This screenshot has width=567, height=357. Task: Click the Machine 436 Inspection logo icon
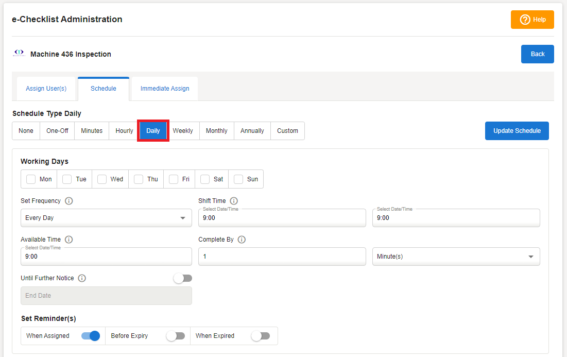click(x=19, y=53)
